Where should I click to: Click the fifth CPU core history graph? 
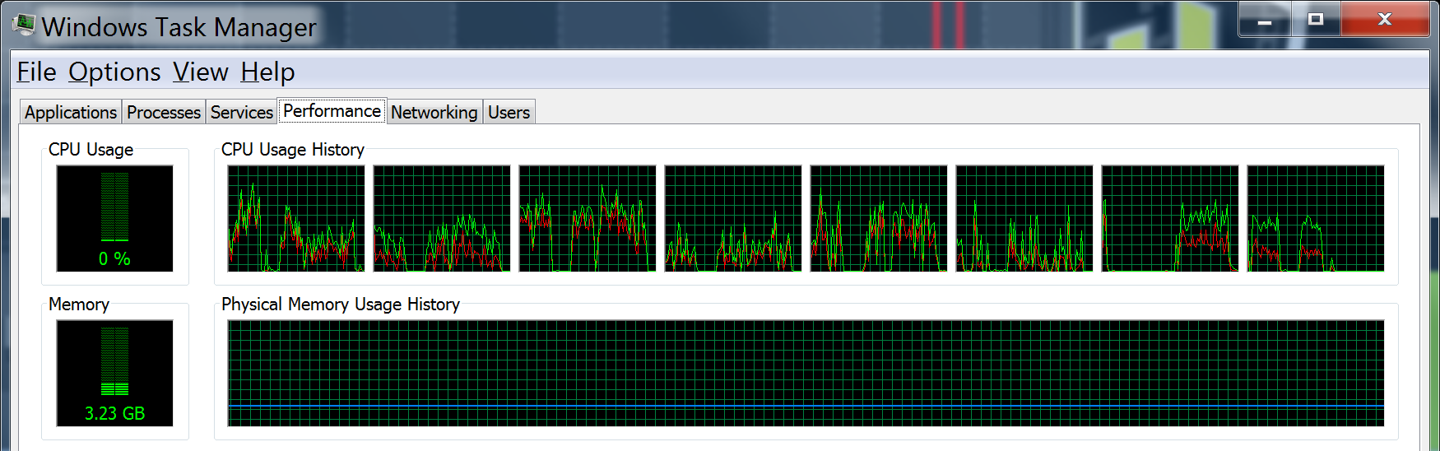tap(879, 218)
